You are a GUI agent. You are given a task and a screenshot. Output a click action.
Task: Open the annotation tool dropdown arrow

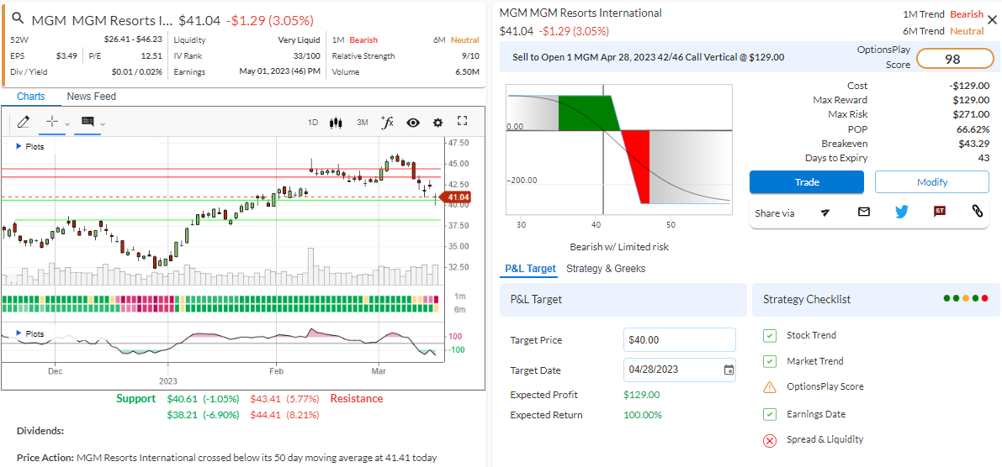[x=103, y=123]
